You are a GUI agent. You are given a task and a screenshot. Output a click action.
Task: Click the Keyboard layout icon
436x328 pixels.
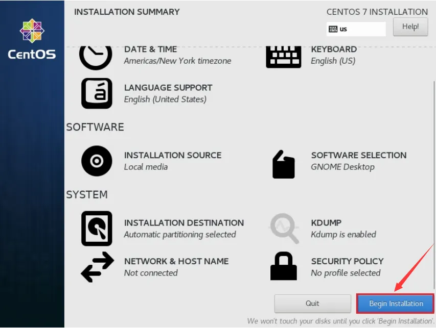[x=283, y=57]
